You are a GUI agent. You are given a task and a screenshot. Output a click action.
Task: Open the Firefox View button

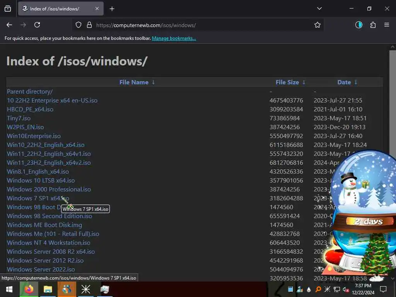[x=8, y=9]
